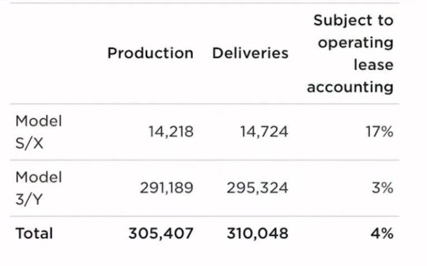427x266 pixels.
Task: Select the Total row label
Action: coord(34,234)
